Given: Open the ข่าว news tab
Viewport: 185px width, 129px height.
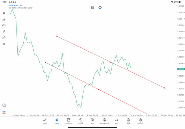Looking at the screenshot, I should (92, 121).
